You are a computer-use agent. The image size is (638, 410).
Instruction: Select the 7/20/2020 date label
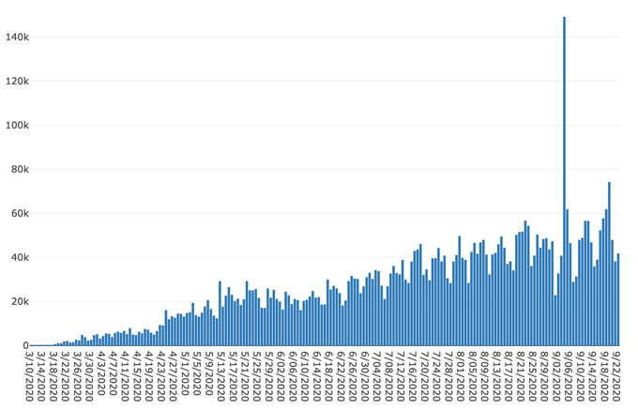[425, 375]
